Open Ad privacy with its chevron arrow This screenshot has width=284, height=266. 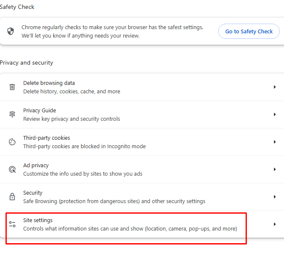[x=275, y=169]
